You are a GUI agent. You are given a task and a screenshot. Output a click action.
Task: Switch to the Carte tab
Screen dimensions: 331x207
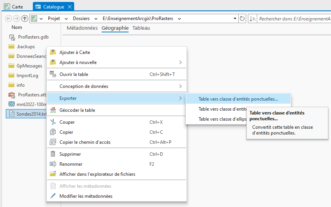pos(14,7)
